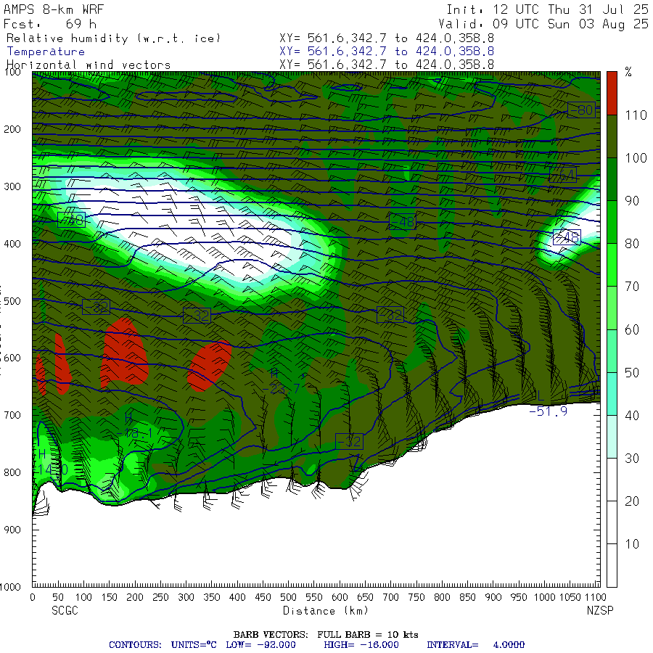Click the 'H -18.1' temperature maximum label
Viewport: 653px width, 653px height.
point(134,425)
